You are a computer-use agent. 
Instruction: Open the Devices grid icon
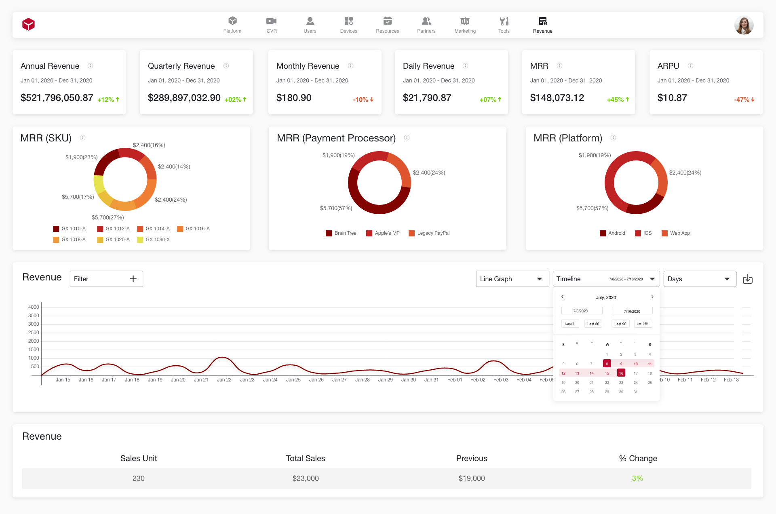(348, 21)
